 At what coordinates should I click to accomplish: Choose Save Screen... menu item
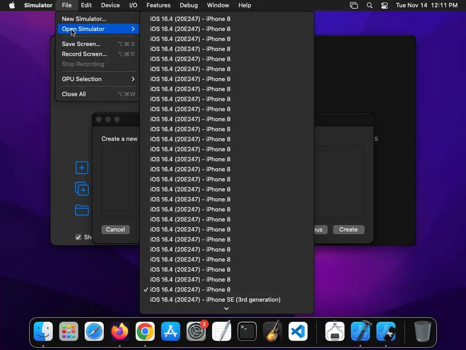click(98, 44)
